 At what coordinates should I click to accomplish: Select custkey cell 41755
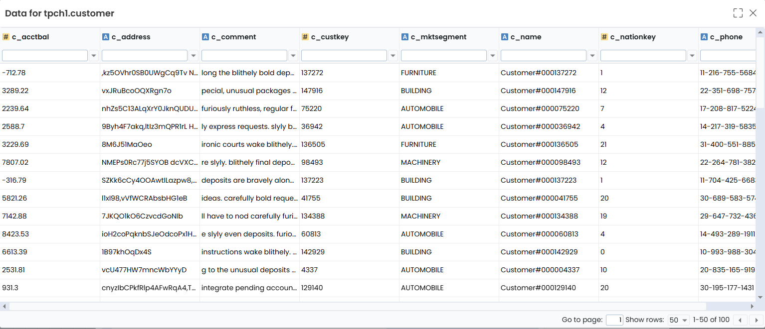[x=349, y=198]
